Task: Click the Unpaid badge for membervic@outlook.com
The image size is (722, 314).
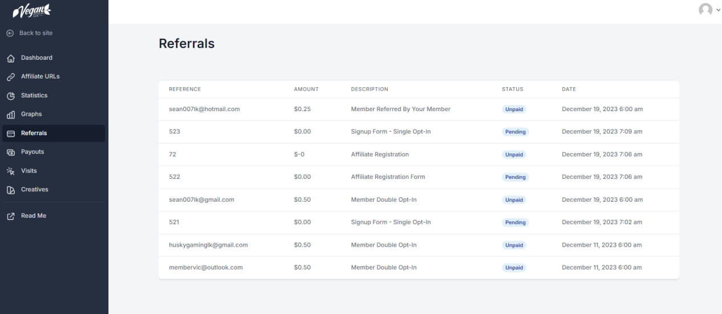Action: pos(514,268)
